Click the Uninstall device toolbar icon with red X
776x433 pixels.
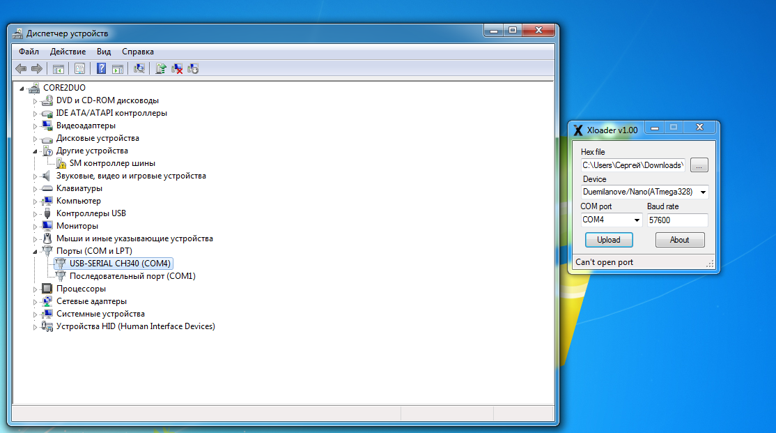[177, 69]
